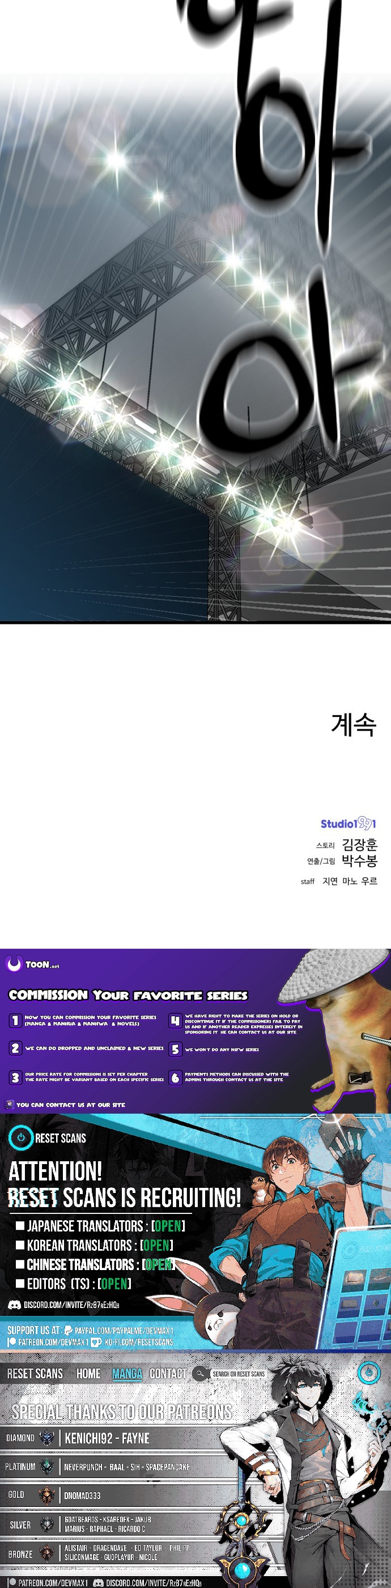Image resolution: width=391 pixels, height=1588 pixels.
Task: Check the Editors (TS) box
Action: click(x=20, y=1283)
